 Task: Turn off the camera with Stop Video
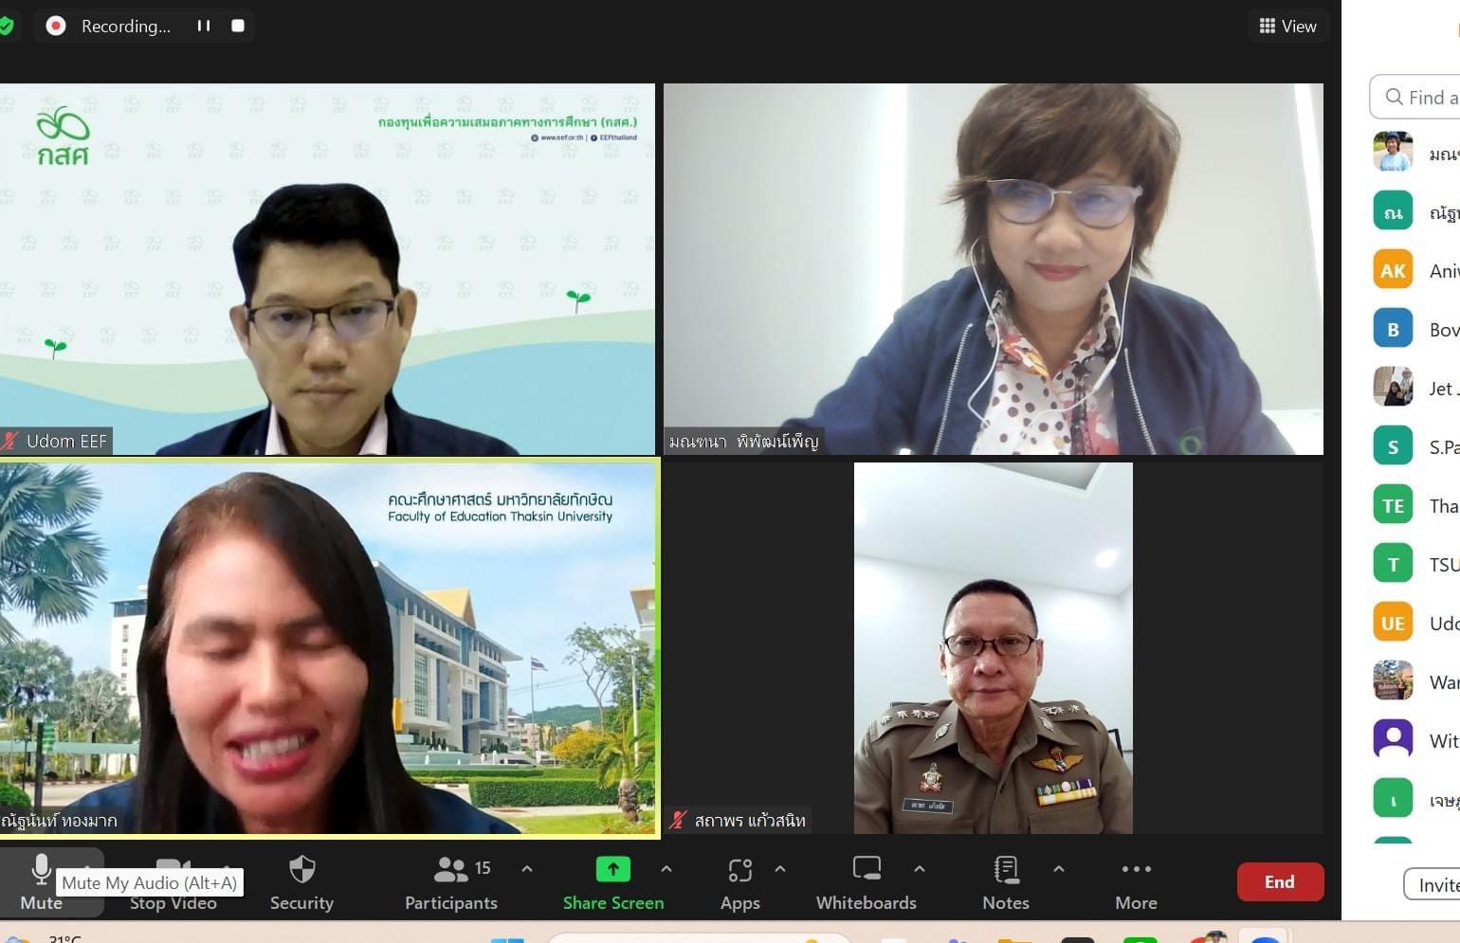pyautogui.click(x=173, y=882)
